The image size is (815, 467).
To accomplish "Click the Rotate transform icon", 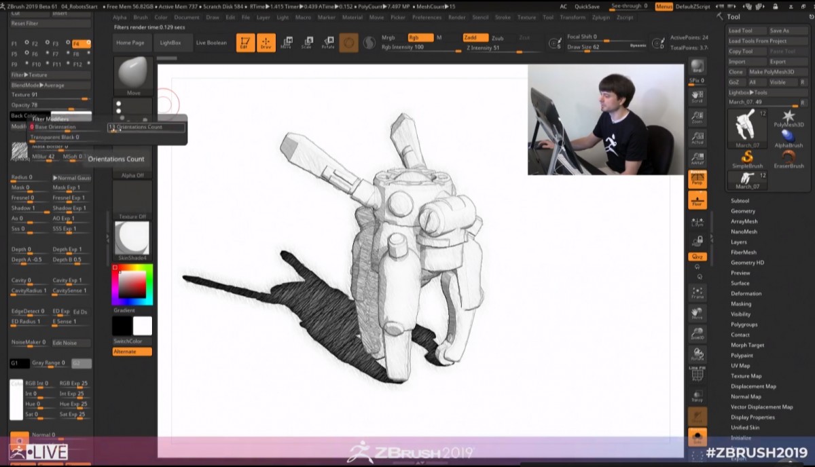I will (327, 43).
